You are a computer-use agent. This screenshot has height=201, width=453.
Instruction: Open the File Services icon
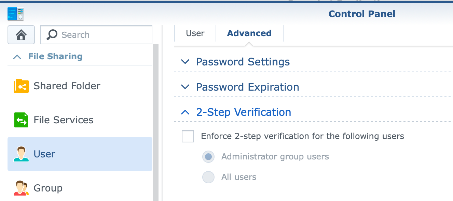pyautogui.click(x=21, y=120)
